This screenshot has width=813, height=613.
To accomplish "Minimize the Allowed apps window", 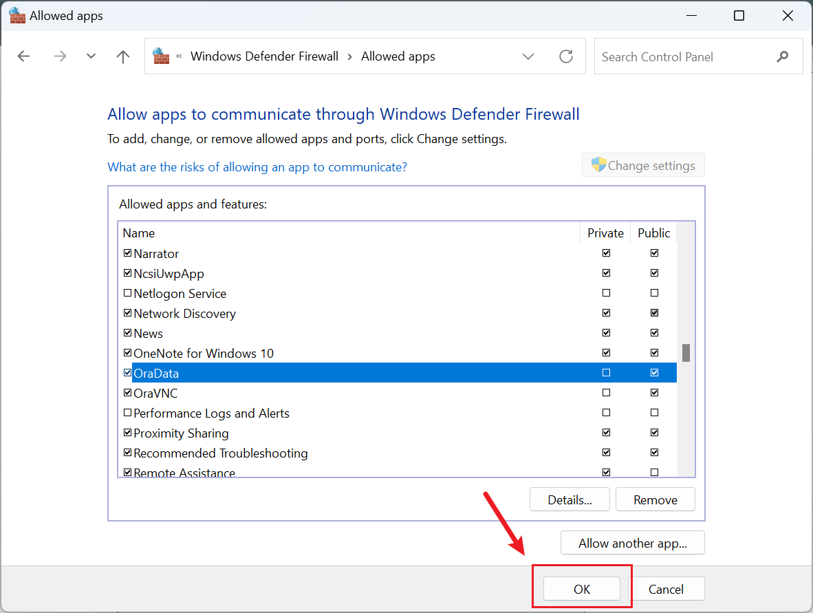I will tap(691, 16).
